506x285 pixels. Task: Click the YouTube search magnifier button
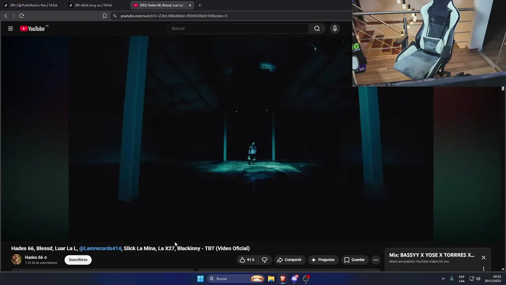coord(317,28)
